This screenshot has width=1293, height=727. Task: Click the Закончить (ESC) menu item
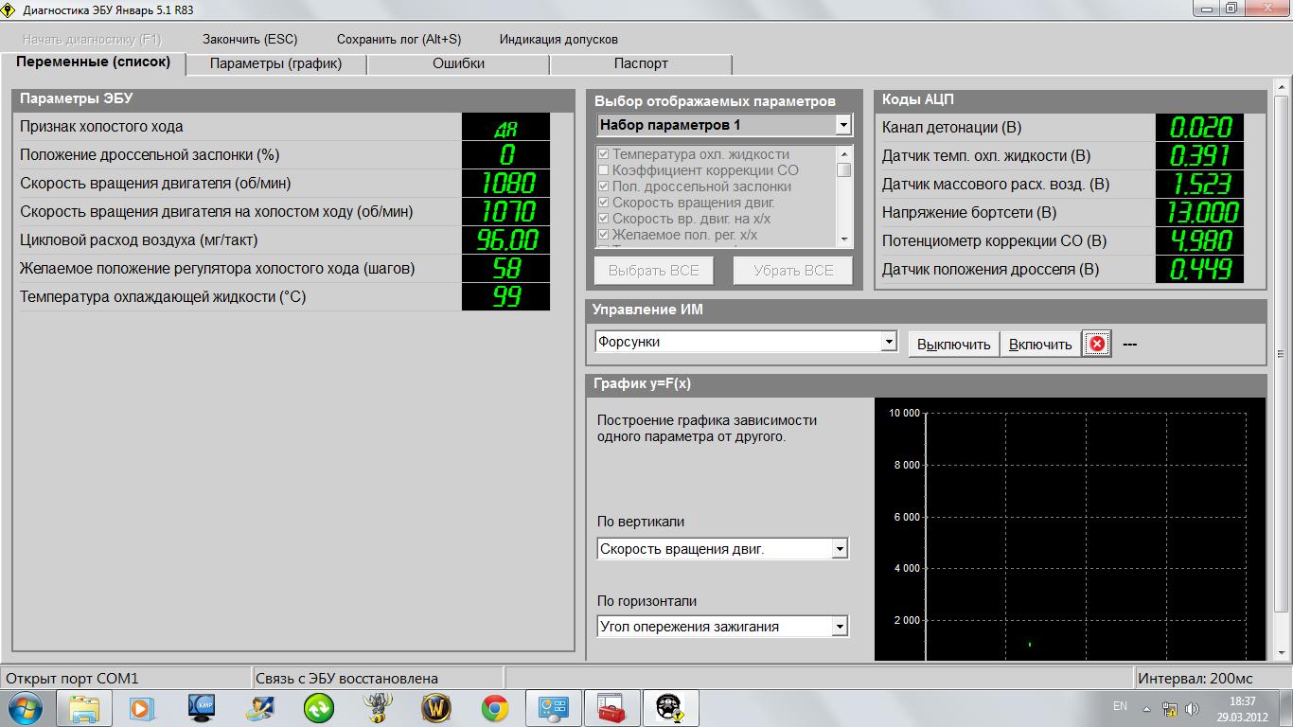(250, 39)
